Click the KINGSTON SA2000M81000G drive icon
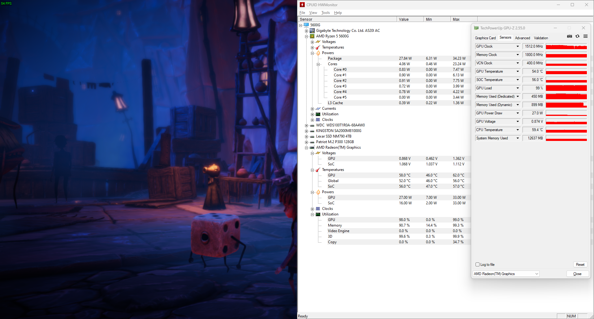 pos(312,131)
